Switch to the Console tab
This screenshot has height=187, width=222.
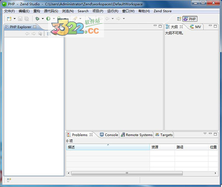109,135
